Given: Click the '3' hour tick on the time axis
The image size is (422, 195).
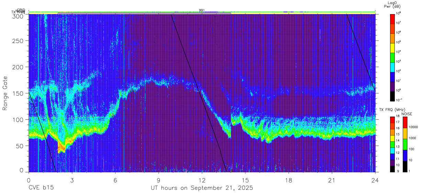Looking at the screenshot, I should (72, 180).
